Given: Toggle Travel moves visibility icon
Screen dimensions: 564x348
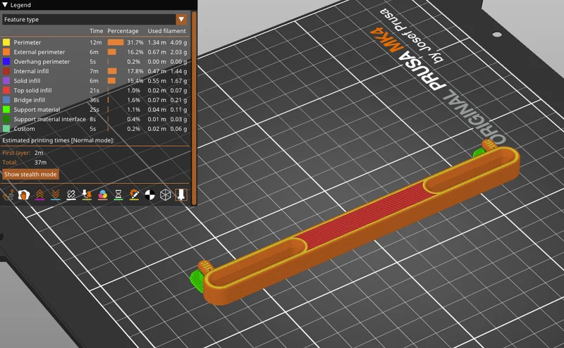Looking at the screenshot, I should tap(8, 195).
